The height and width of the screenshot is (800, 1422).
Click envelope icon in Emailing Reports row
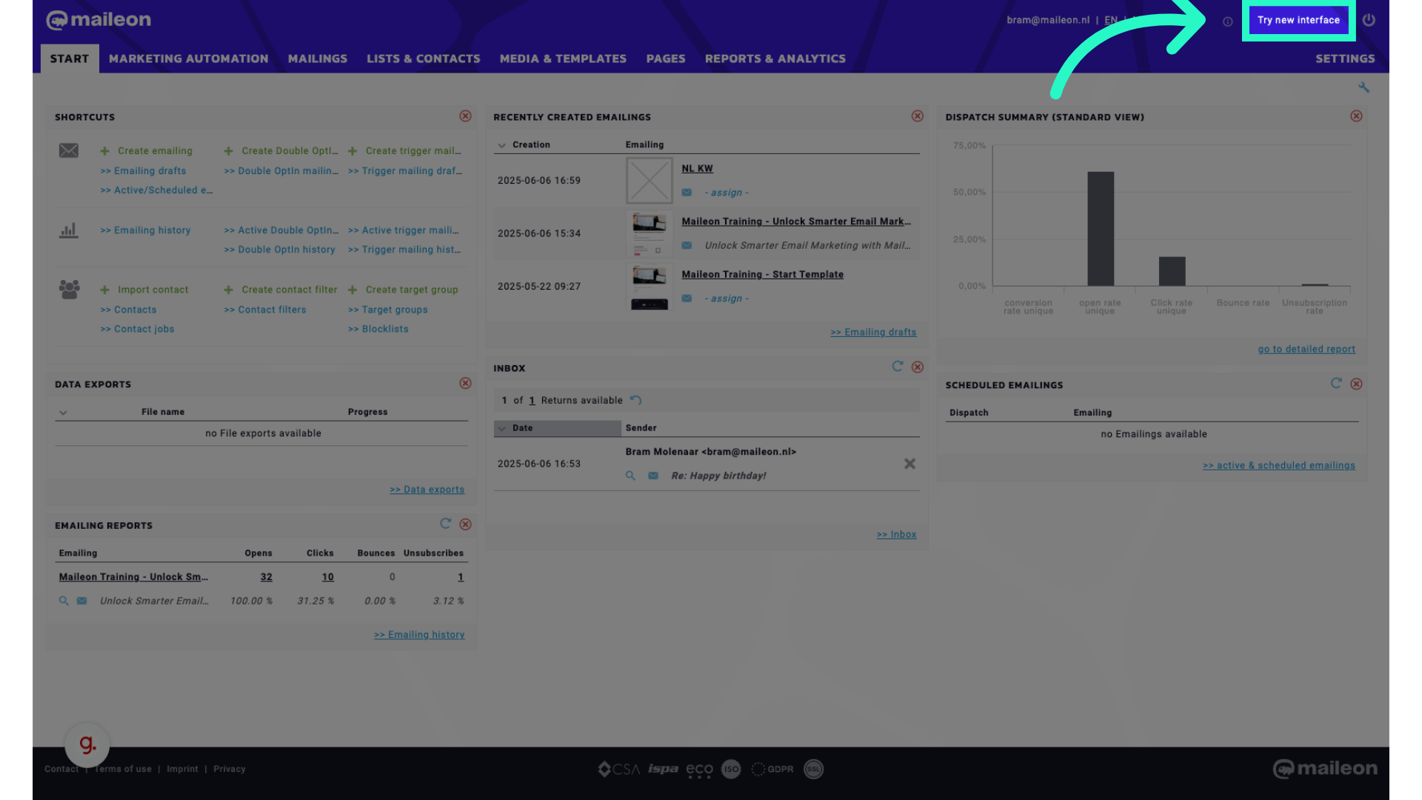pos(82,601)
